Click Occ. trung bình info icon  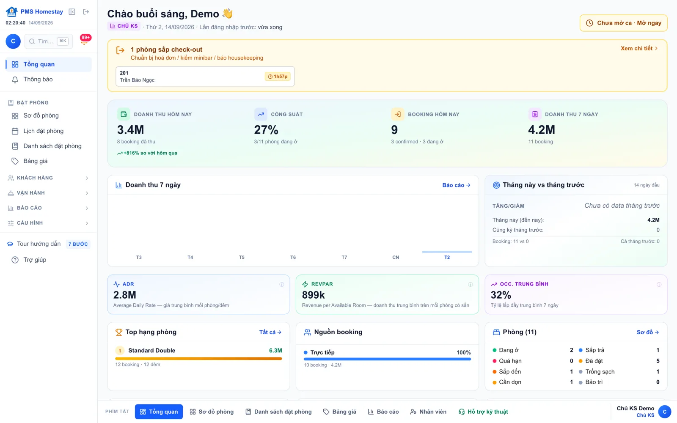click(659, 284)
